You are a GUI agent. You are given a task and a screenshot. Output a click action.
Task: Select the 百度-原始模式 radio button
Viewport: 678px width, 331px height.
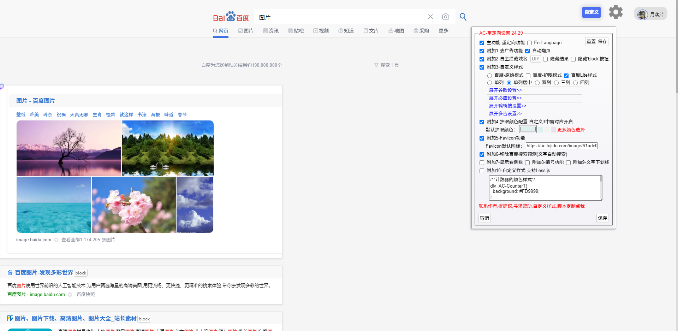click(x=489, y=76)
